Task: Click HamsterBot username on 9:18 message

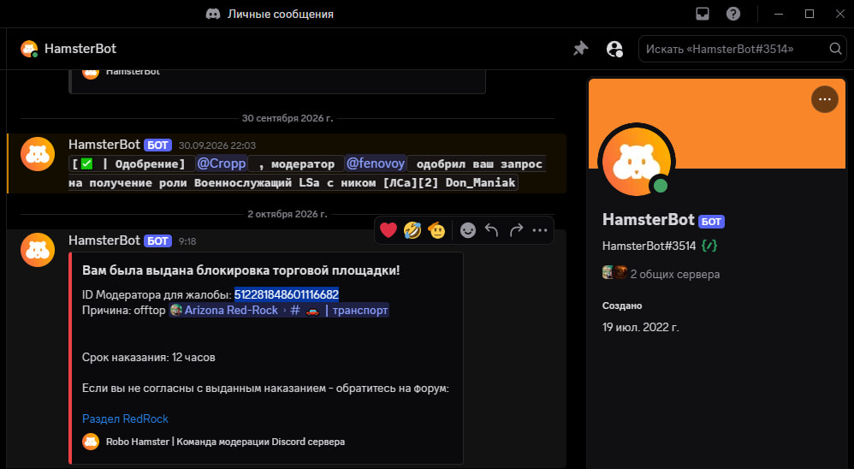Action: tap(104, 240)
